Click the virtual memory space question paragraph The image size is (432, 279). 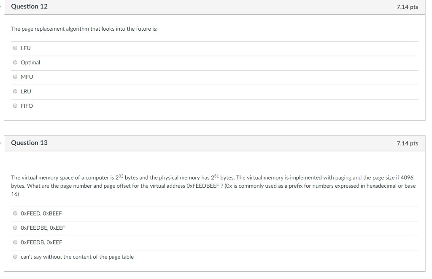(x=213, y=186)
